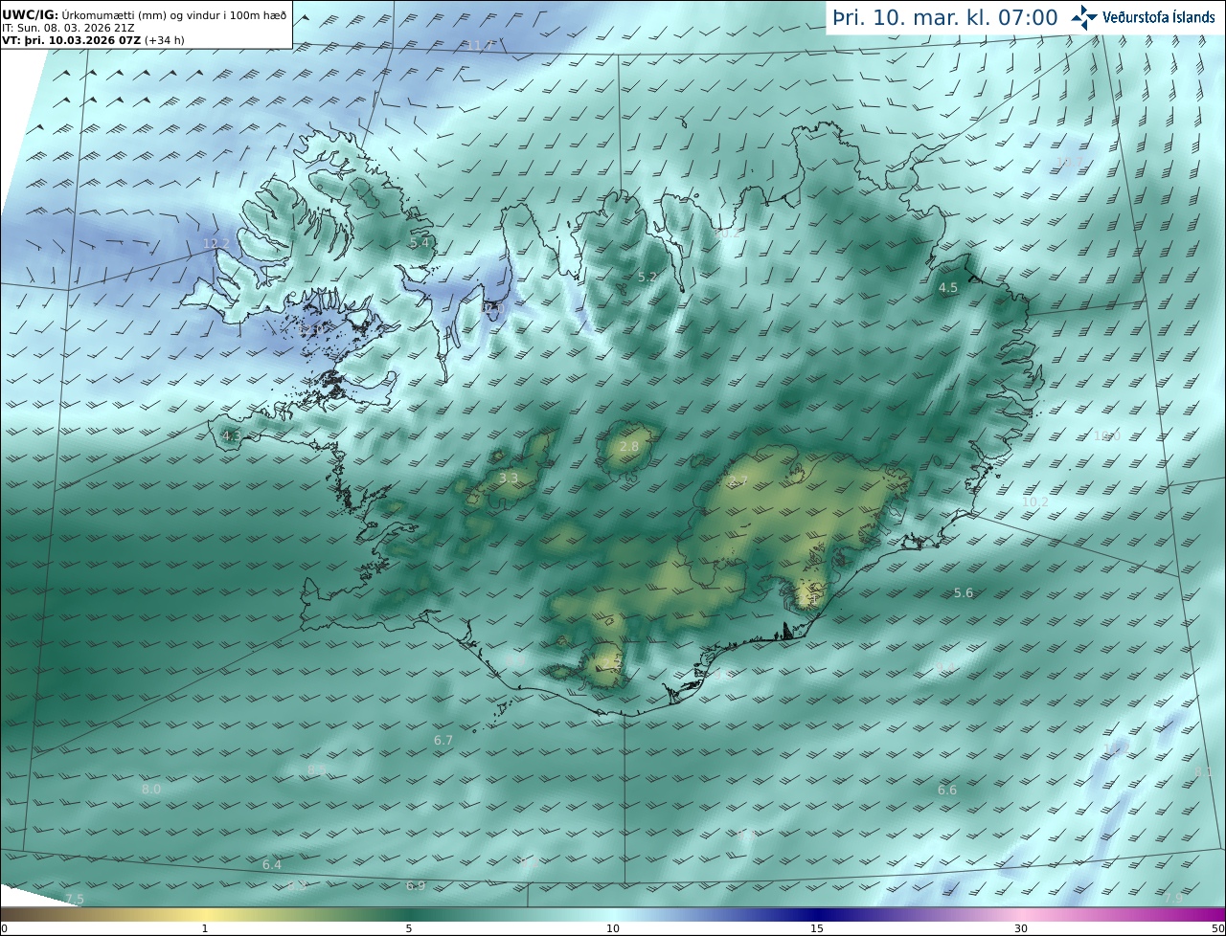Click the 4.3 value on Snæfellsnes peninsula
Screen dimensions: 1226x936
click(x=231, y=436)
